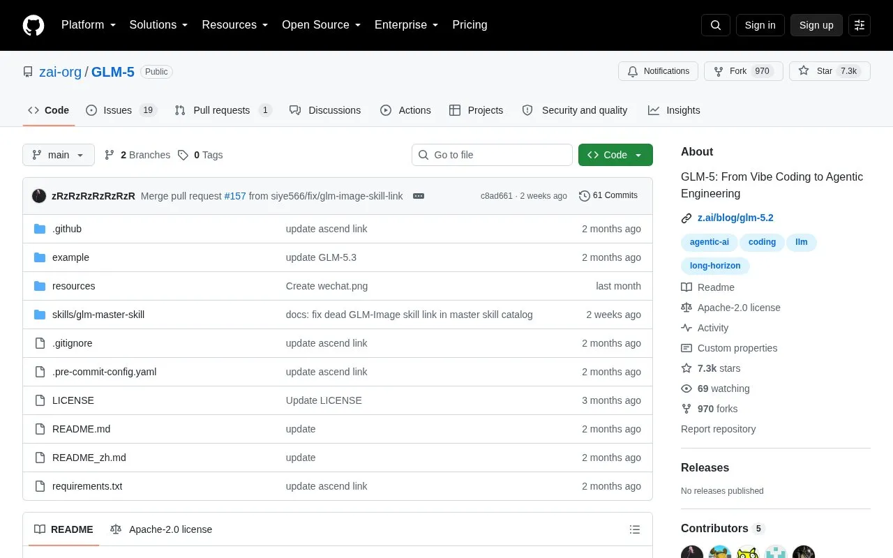893x558 pixels.
Task: Open commit hash c8ad661
Action: (x=497, y=196)
